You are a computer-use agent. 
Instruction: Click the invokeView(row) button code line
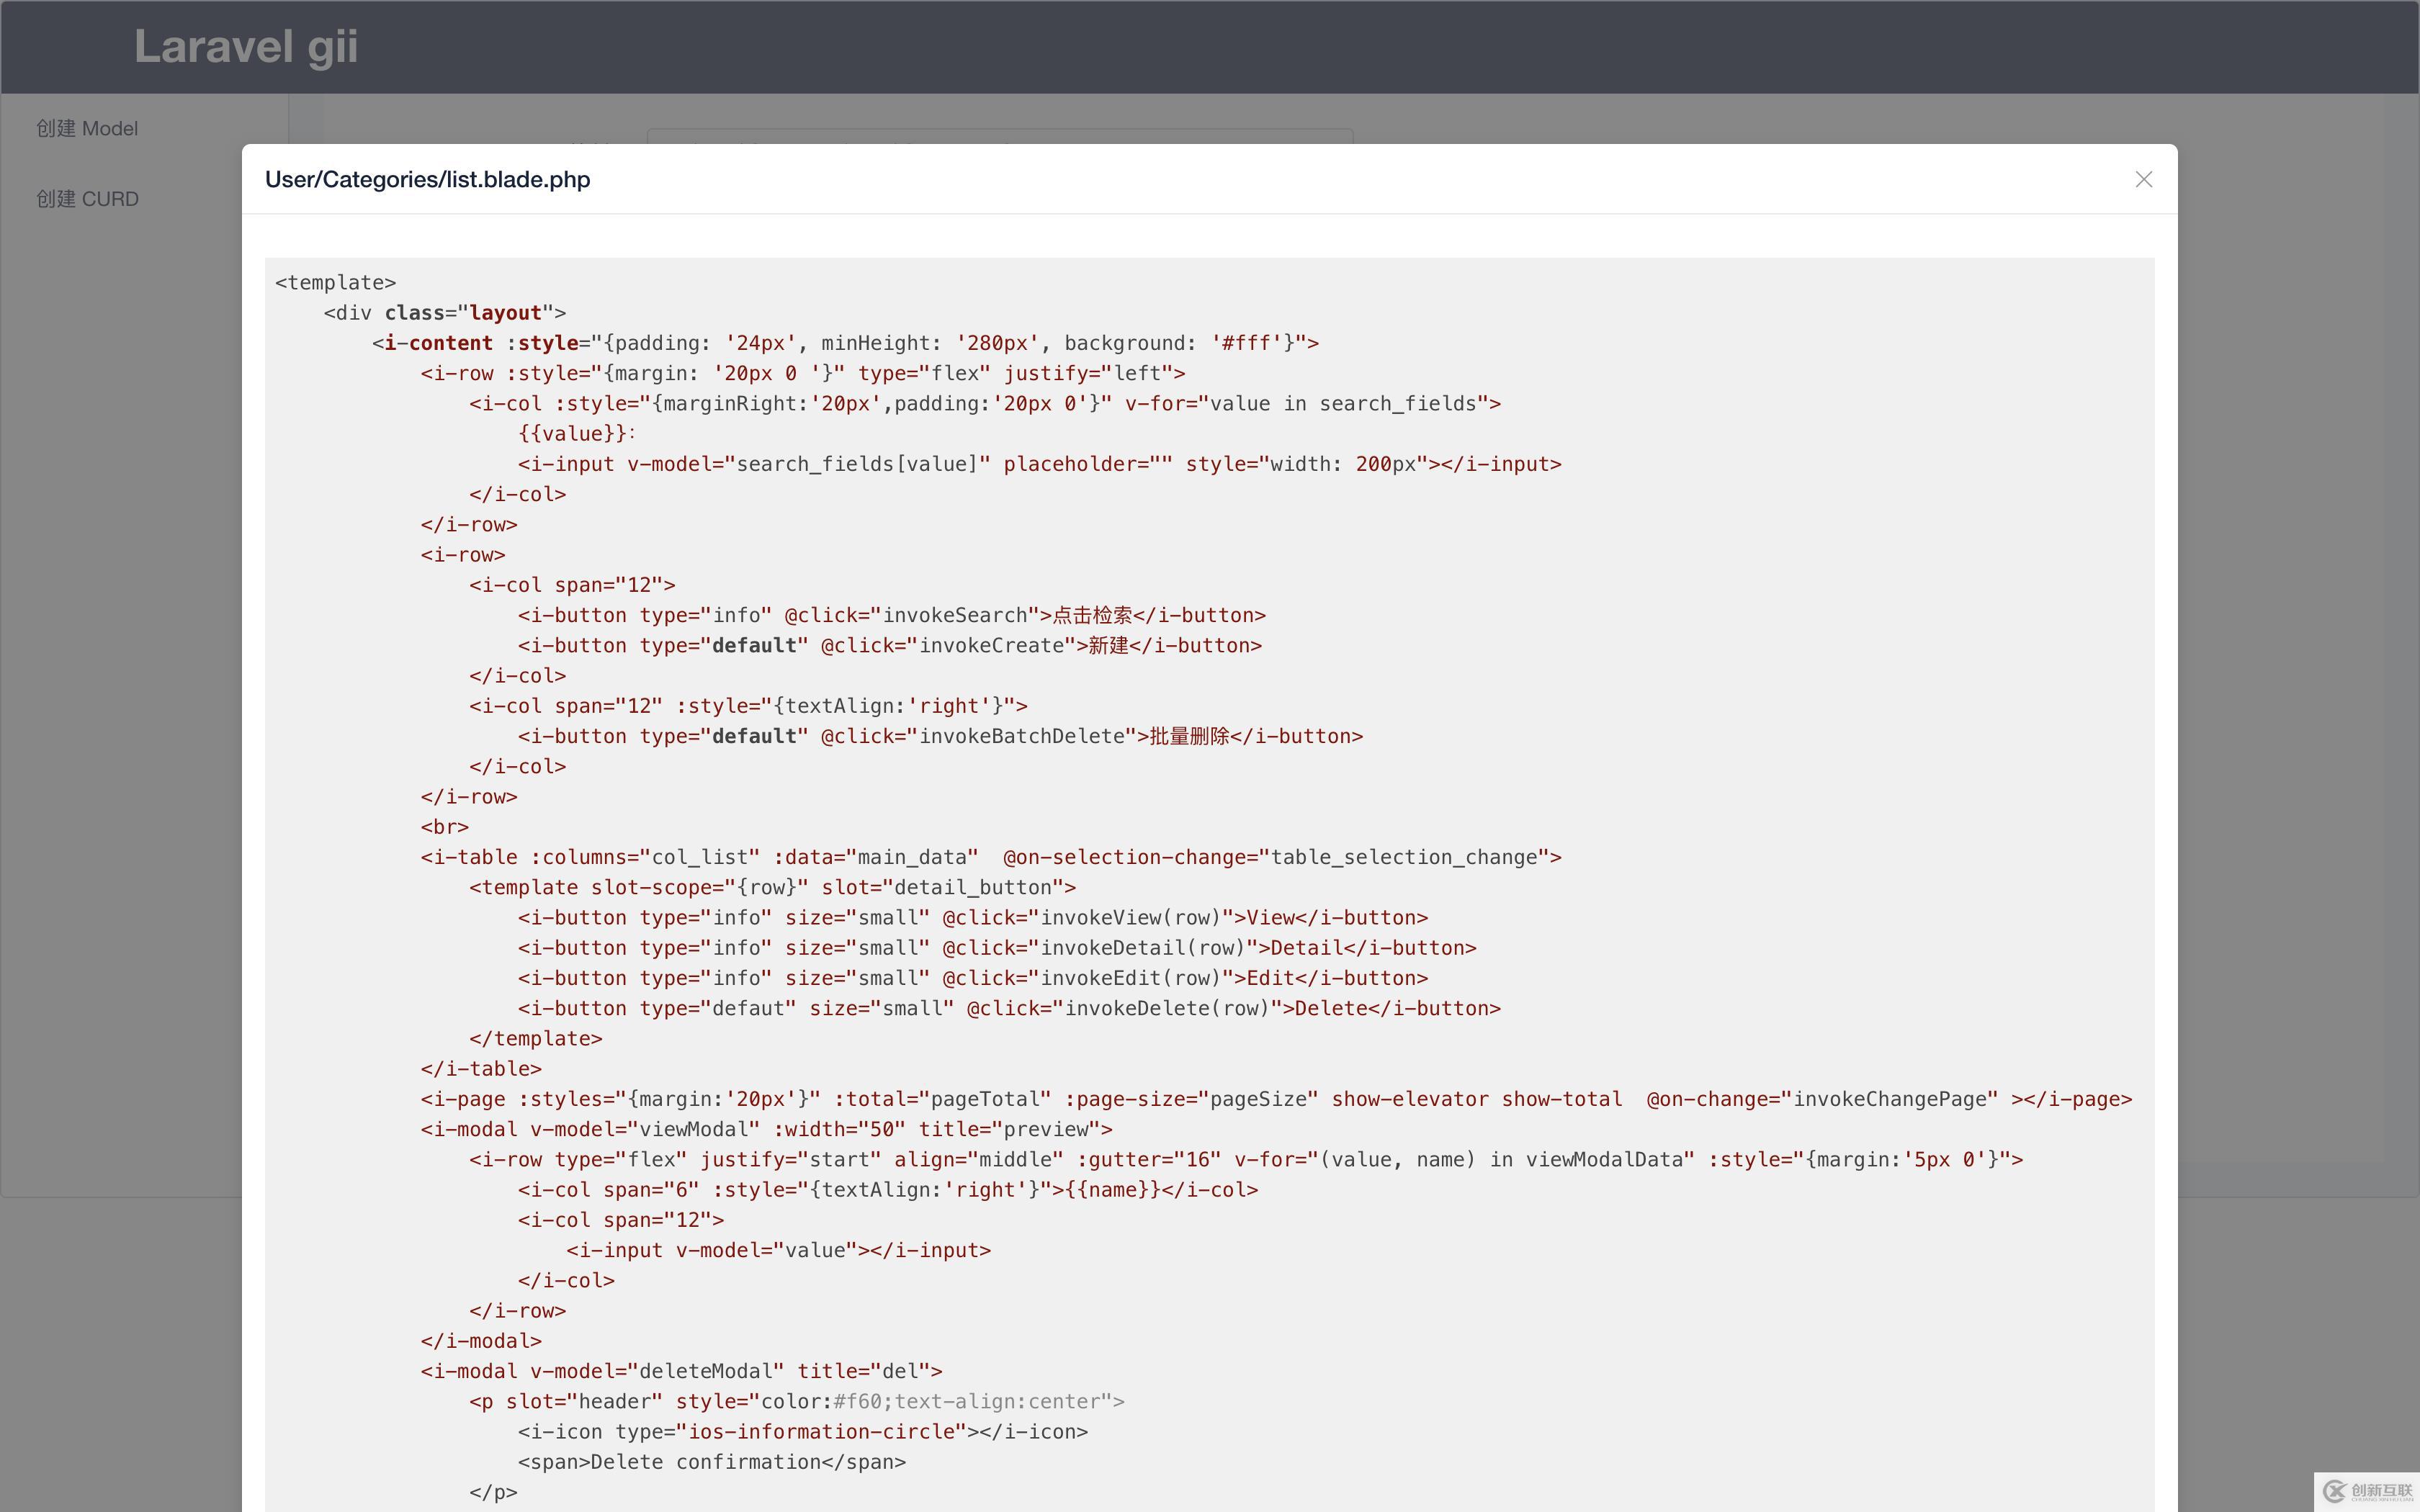tap(972, 918)
